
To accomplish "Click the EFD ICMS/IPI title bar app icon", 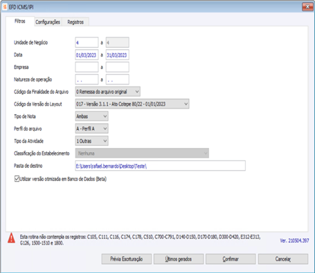I will pos(5,7).
